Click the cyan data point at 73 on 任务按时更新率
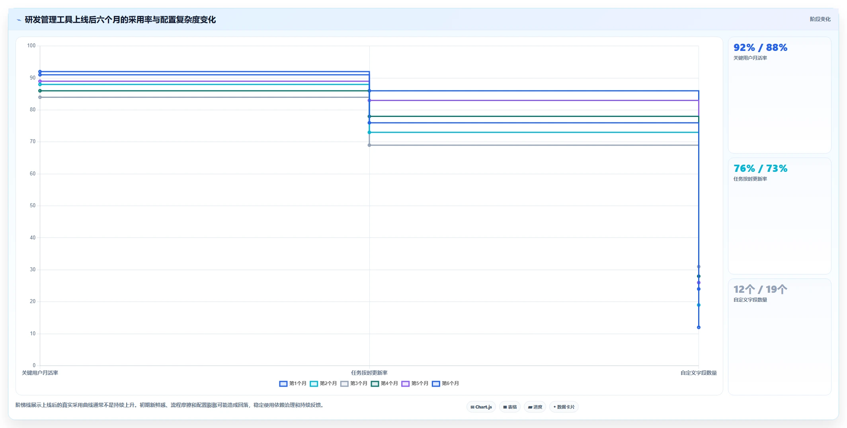This screenshot has width=847, height=428. 369,132
